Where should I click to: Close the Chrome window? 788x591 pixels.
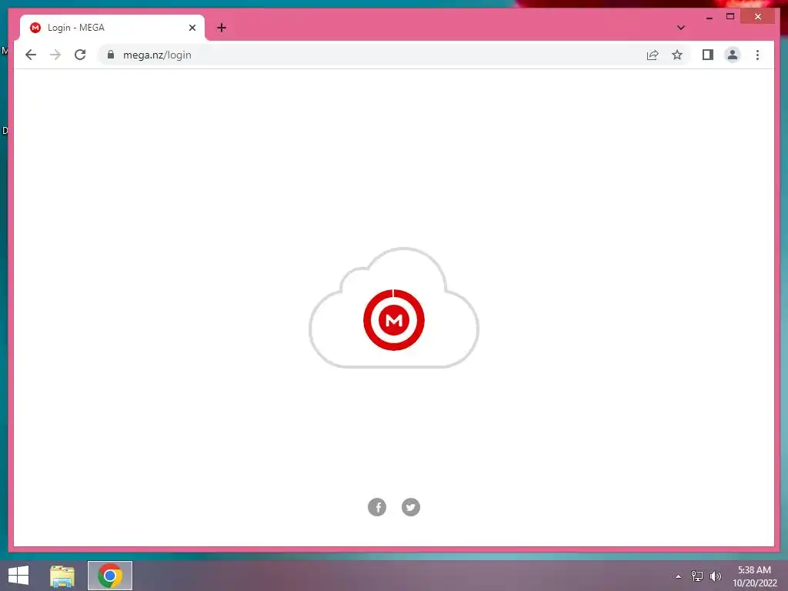pyautogui.click(x=758, y=17)
